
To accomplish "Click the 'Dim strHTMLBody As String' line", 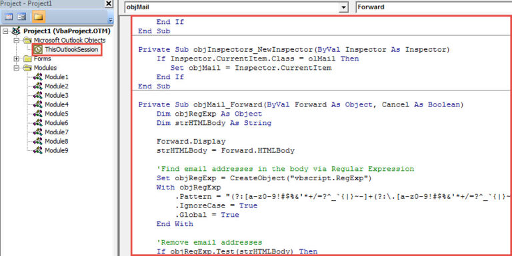I will click(214, 123).
